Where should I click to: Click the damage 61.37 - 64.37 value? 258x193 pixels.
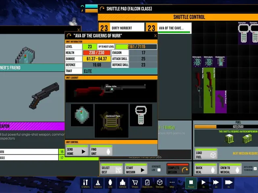pos(97,59)
